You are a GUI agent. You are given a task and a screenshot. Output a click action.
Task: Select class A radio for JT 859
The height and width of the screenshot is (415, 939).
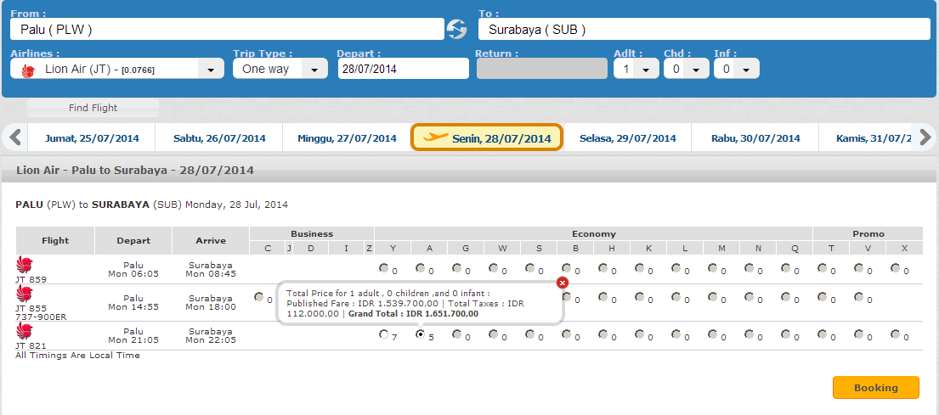tap(421, 268)
